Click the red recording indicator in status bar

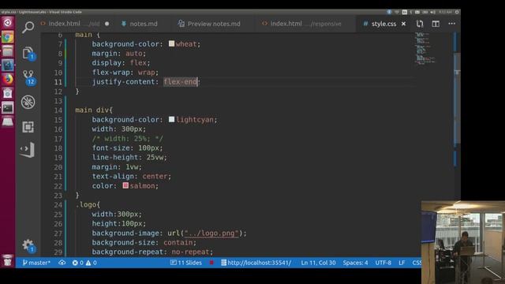(x=211, y=263)
